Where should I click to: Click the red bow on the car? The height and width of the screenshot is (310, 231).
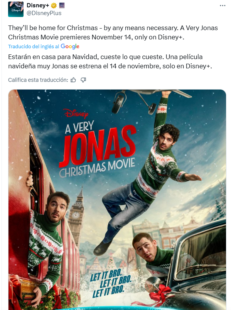click(160, 293)
